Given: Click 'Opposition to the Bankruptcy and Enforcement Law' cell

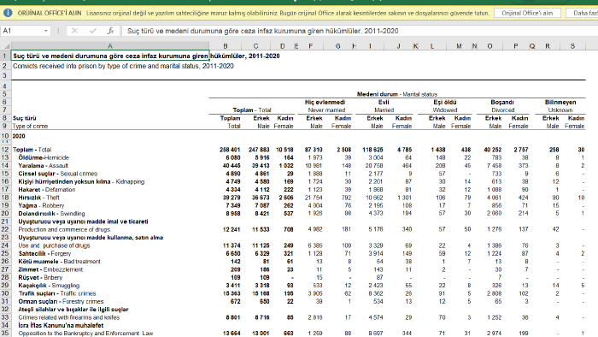Looking at the screenshot, I should point(85,334).
